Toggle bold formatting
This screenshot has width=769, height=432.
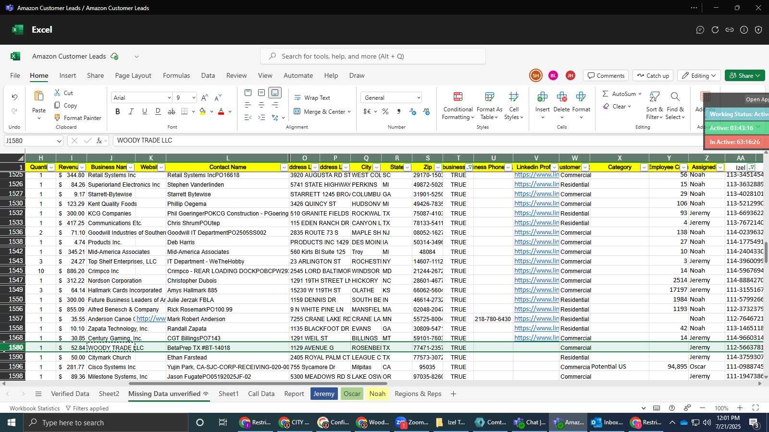tap(118, 111)
